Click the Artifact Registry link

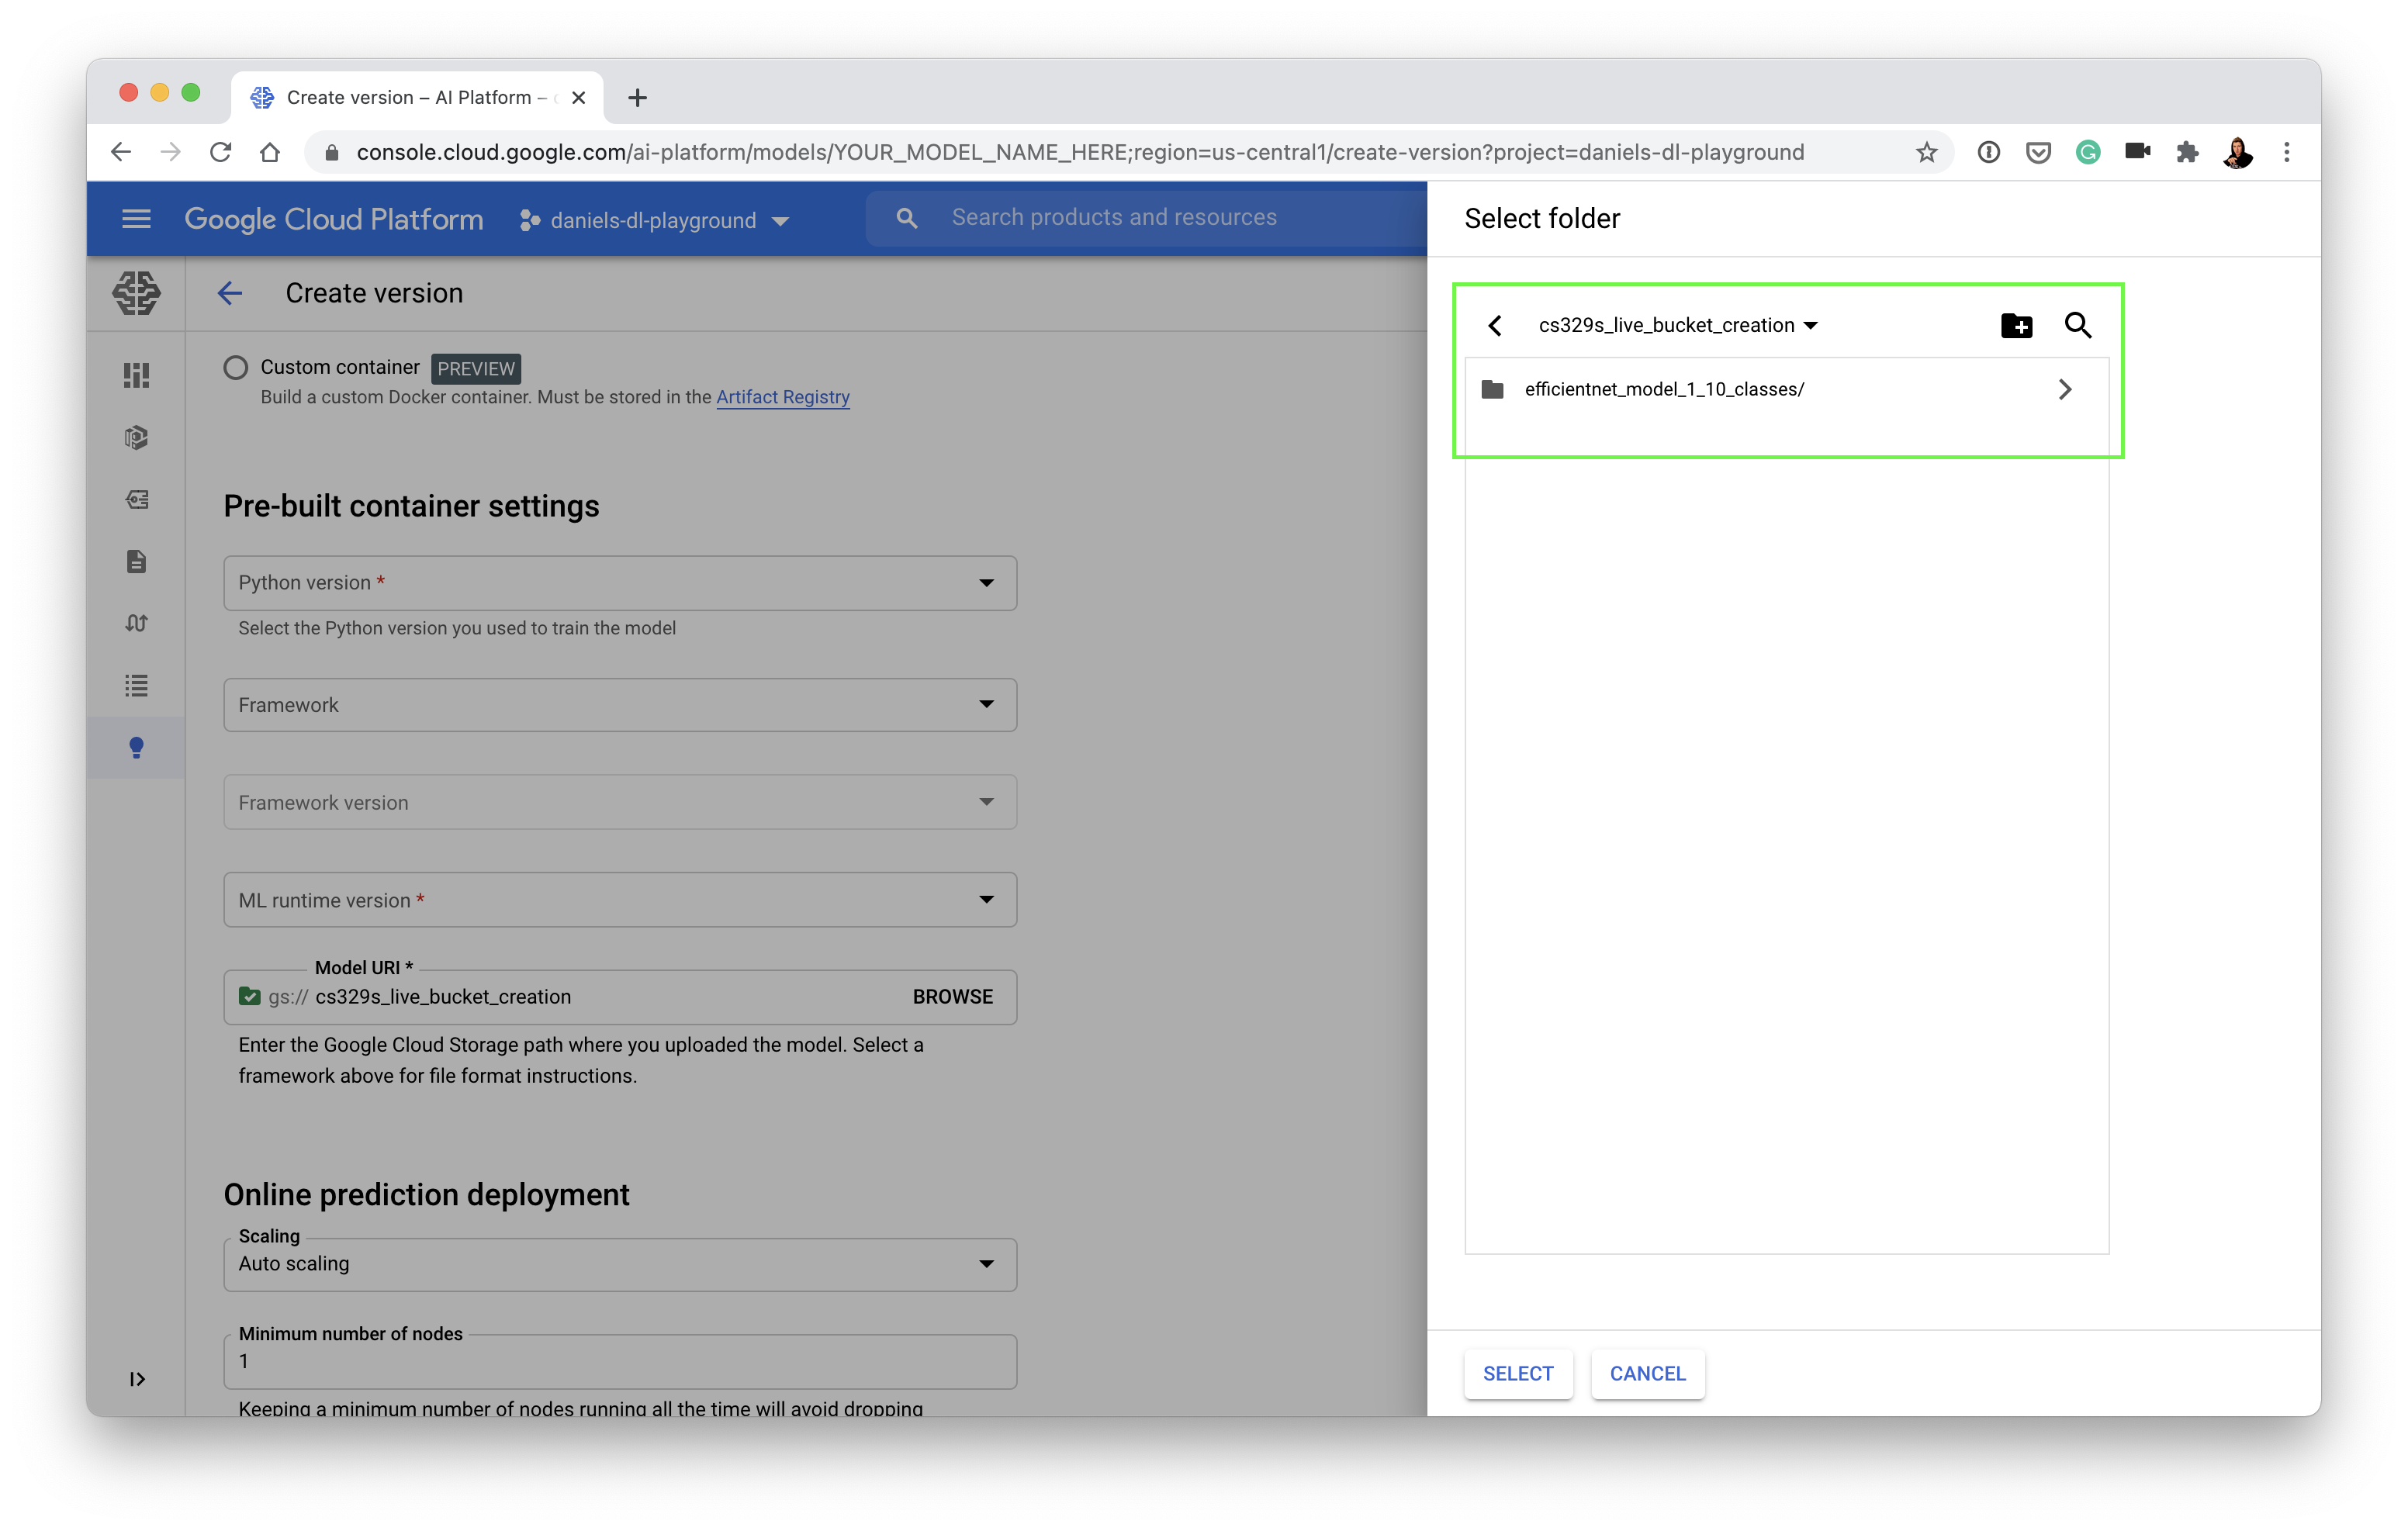pyautogui.click(x=783, y=397)
